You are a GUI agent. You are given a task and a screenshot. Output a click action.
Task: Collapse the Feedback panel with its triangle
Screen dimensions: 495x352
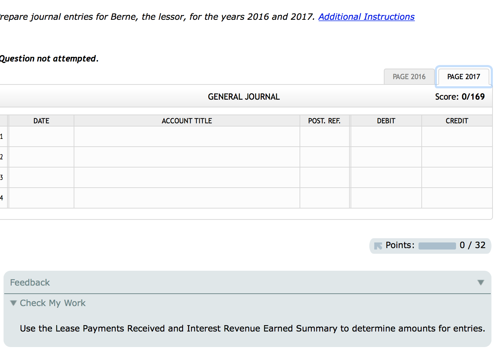[x=481, y=282]
